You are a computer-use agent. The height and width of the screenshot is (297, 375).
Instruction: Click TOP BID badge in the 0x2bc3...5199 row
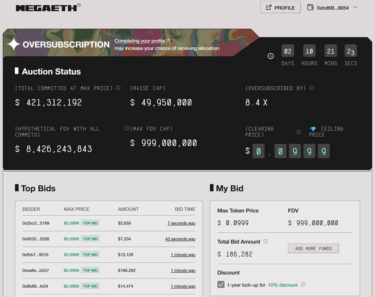pyautogui.click(x=90, y=223)
